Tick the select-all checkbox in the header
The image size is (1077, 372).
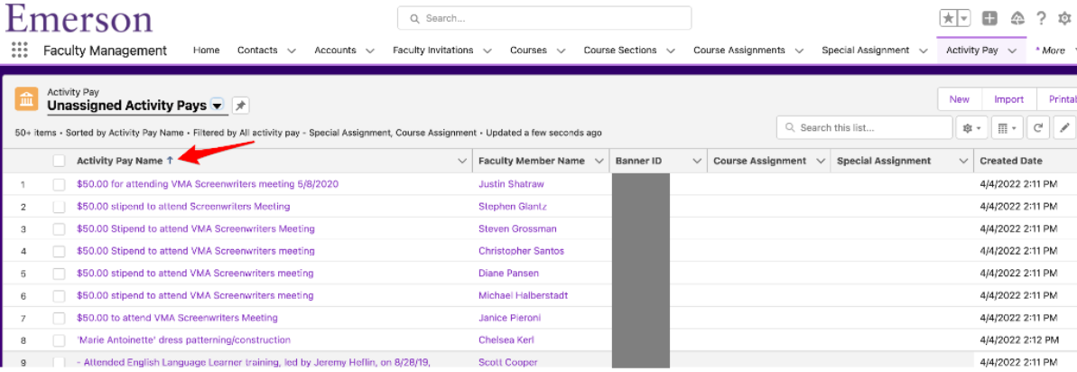pos(59,161)
